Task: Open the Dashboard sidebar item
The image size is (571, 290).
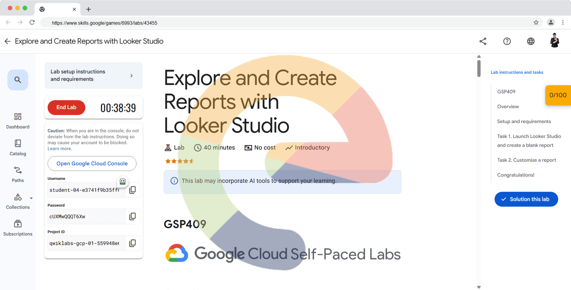Action: click(18, 120)
